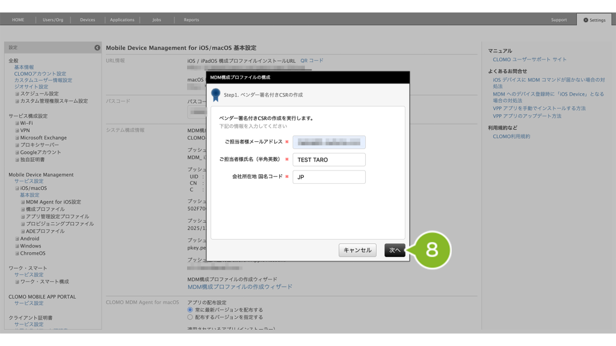The image size is (616, 346).
Task: Click the blue ribbon badge icon for Step1
Action: (215, 95)
